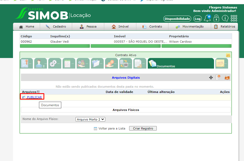This screenshot has height=161, width=244.
Task: Open the sticky note tab icon
Action: click(222, 63)
